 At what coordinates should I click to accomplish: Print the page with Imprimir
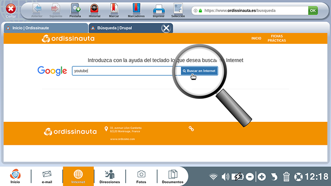click(158, 10)
